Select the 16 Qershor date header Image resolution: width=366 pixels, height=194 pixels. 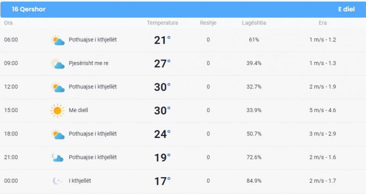(28, 9)
